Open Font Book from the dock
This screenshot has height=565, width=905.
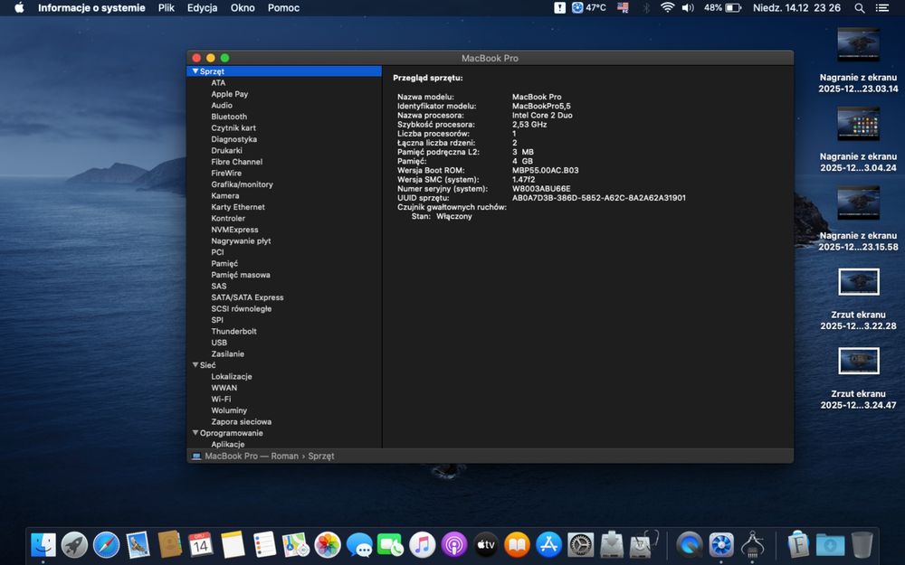tap(799, 544)
